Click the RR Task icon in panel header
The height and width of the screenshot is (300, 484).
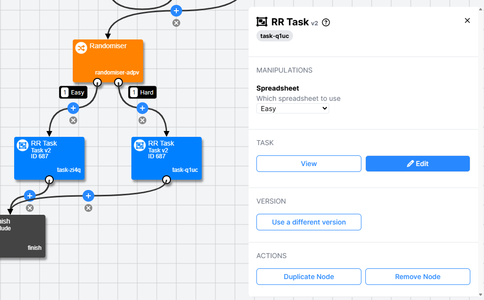(x=262, y=22)
